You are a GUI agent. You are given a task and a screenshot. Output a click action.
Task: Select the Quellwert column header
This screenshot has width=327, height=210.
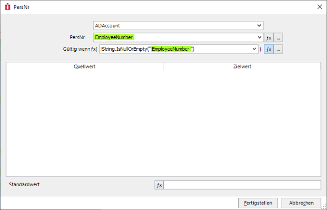point(85,67)
